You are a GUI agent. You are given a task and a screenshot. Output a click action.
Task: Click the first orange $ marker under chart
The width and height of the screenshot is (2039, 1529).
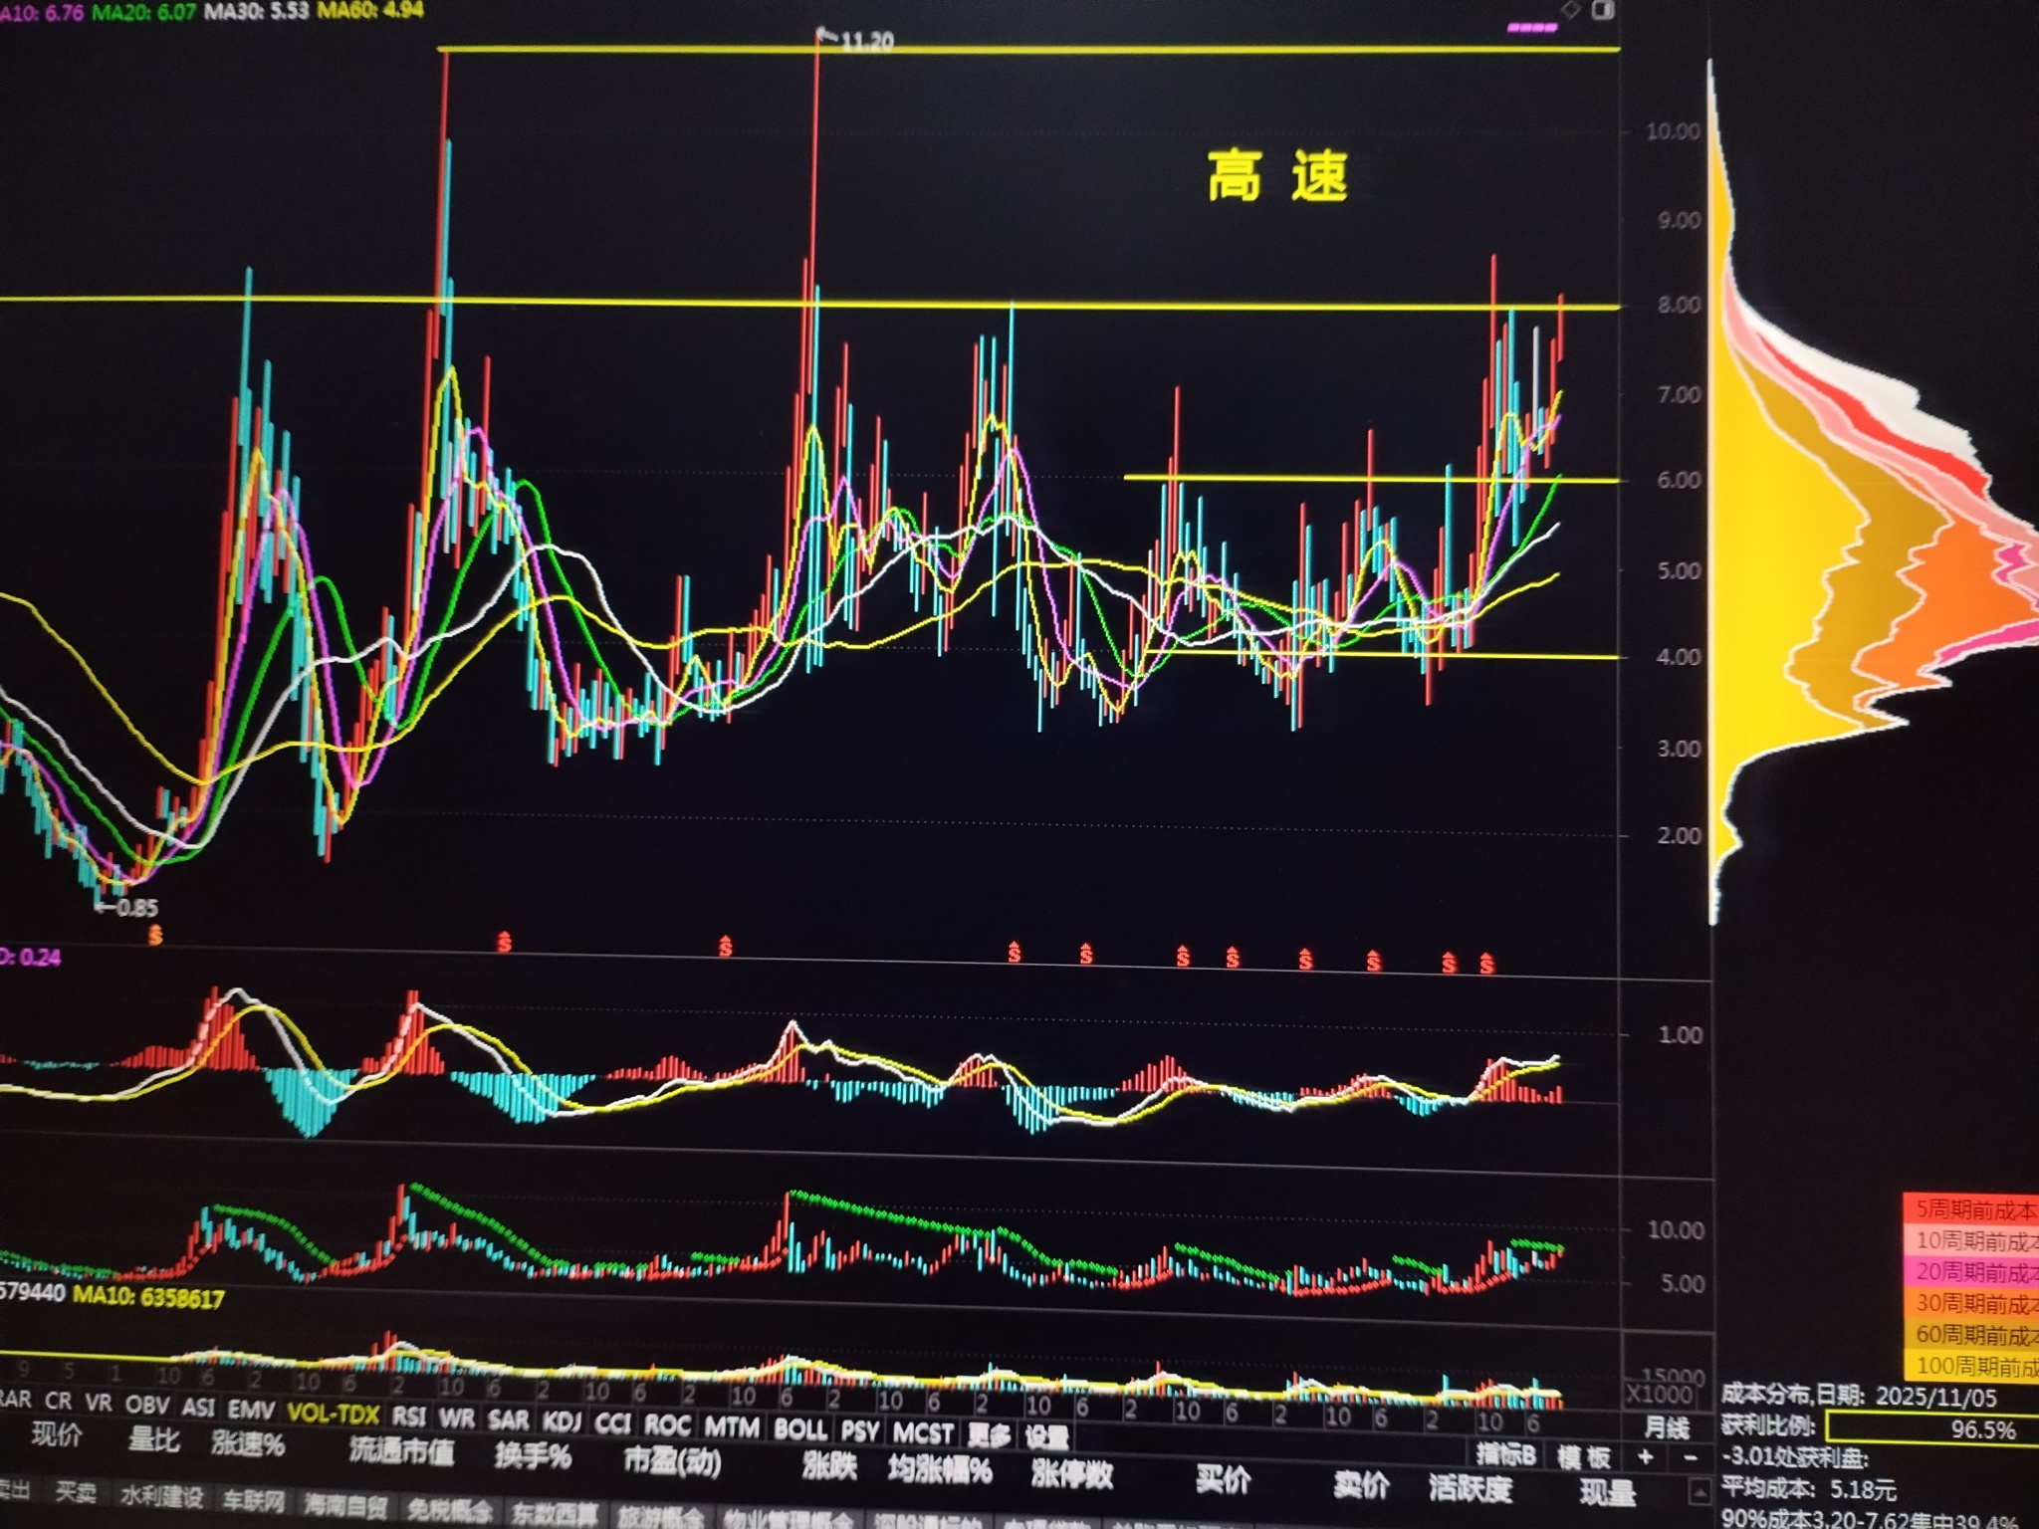pyautogui.click(x=155, y=935)
